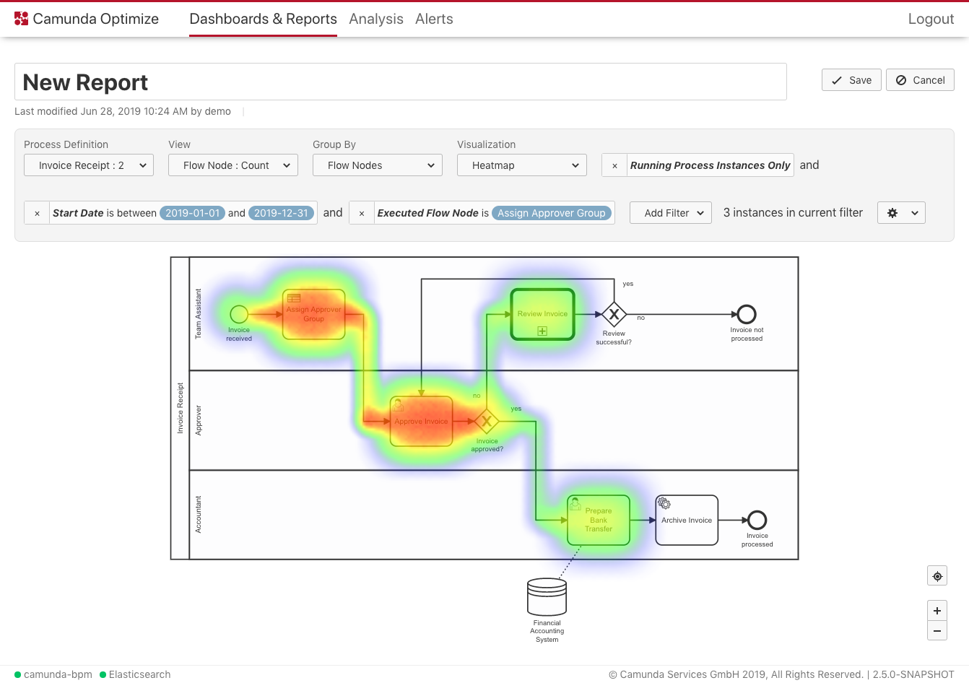Select the Archive Invoice task node
The image size is (969, 683).
coord(687,520)
